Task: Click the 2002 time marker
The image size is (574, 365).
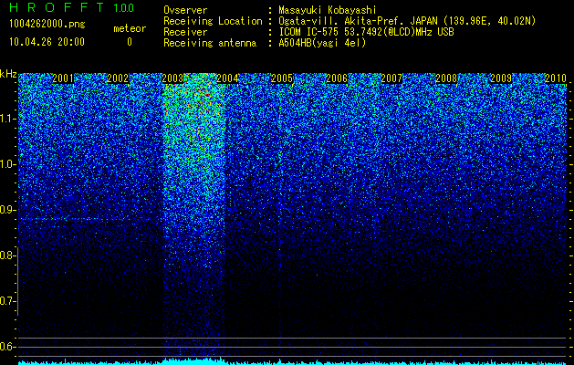Action: pos(118,78)
